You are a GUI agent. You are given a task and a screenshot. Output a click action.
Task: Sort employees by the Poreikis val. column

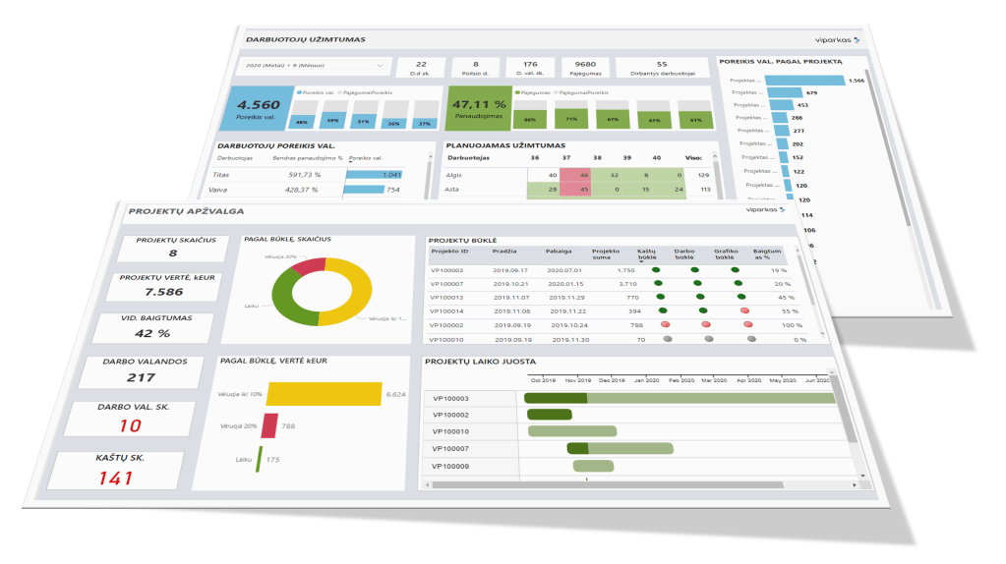pyautogui.click(x=366, y=156)
